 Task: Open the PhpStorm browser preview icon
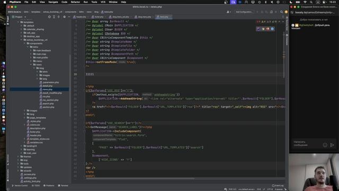[x=258, y=29]
